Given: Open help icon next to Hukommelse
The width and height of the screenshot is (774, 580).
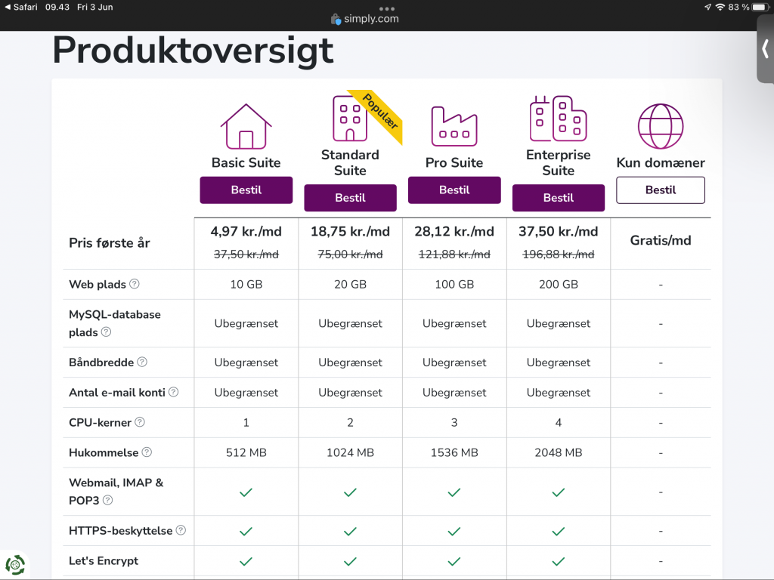Looking at the screenshot, I should pos(147,452).
